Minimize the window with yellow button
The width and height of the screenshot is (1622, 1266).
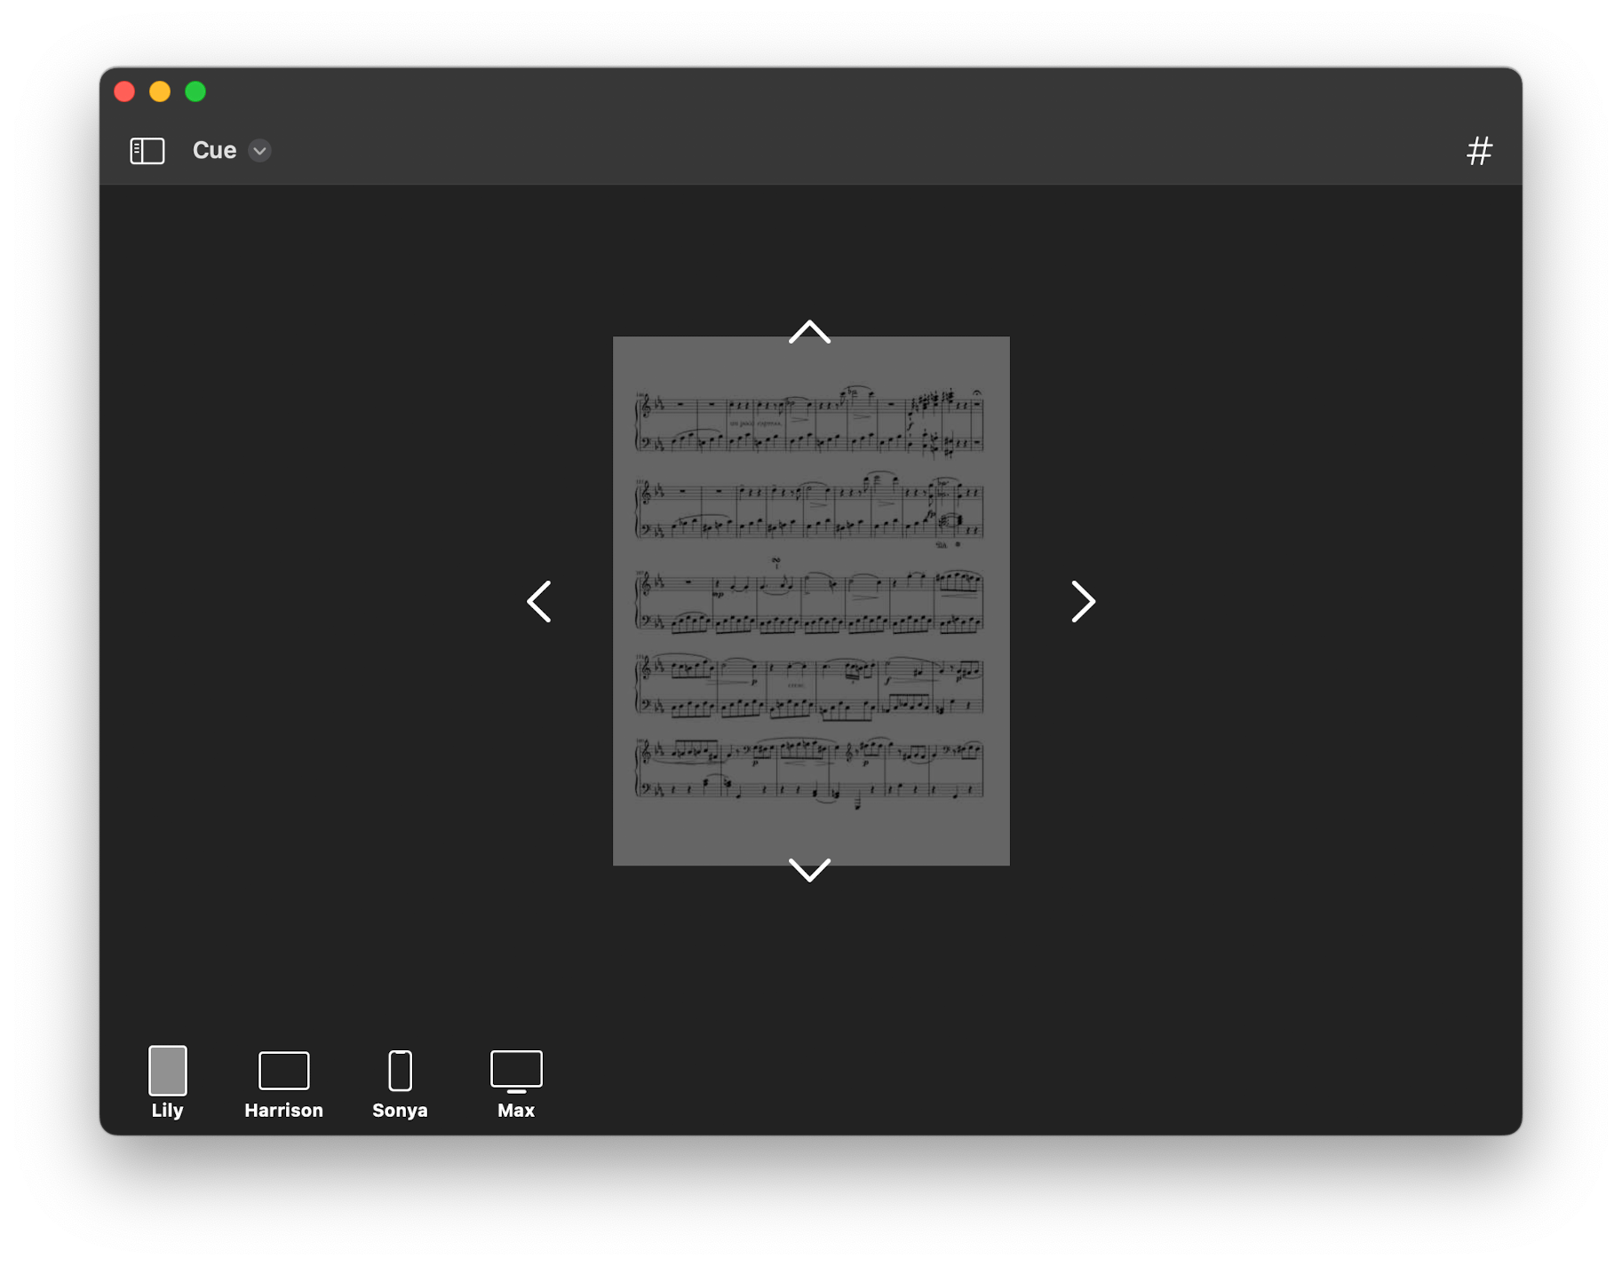(x=160, y=91)
